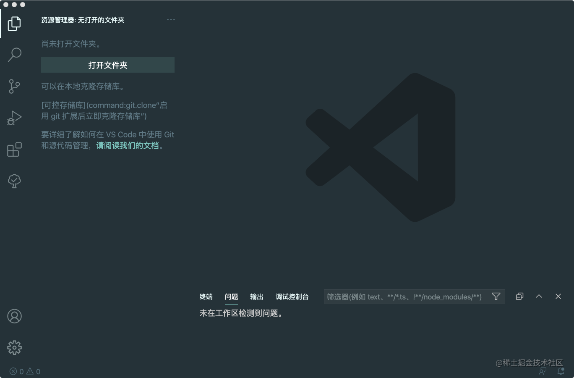Switch to the 问题 tab
574x378 pixels.
coord(231,297)
